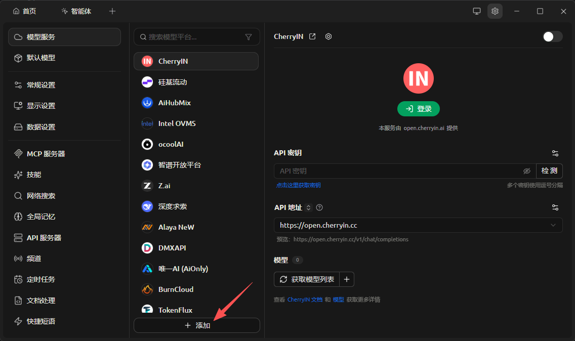
Task: Open API 密钥 management settings icon
Action: 555,153
